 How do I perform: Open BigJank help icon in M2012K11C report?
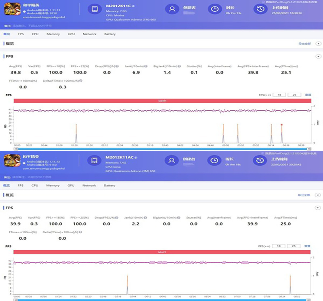tap(179, 66)
